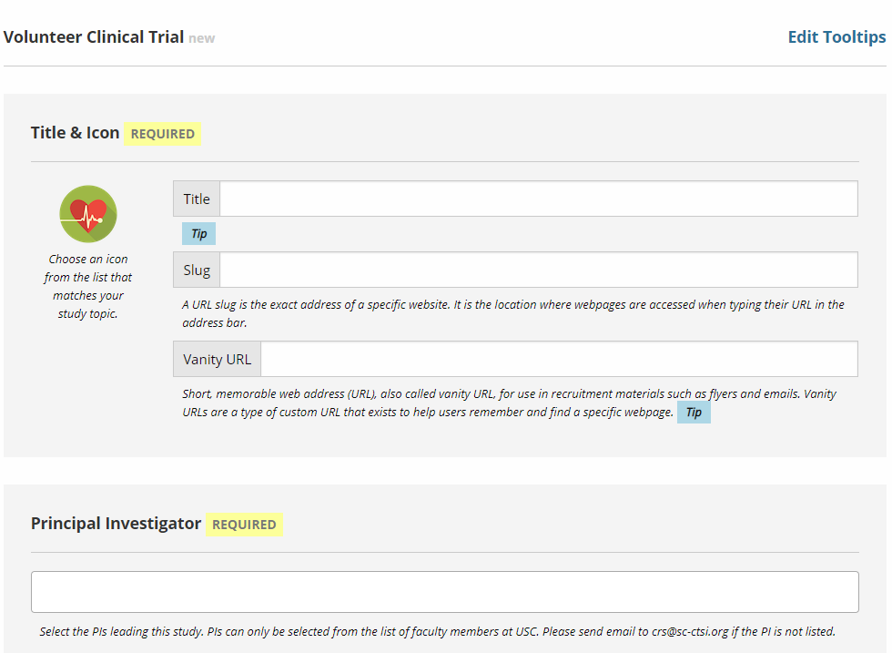
Task: Click the 'Choose an icon' helper text
Action: point(87,285)
